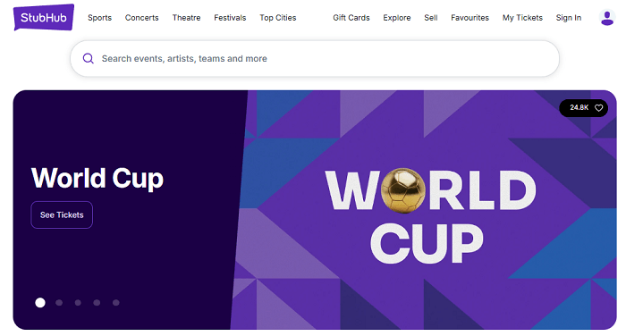Switch to the fourth carousel slide dot
This screenshot has width=626, height=336.
click(x=97, y=302)
